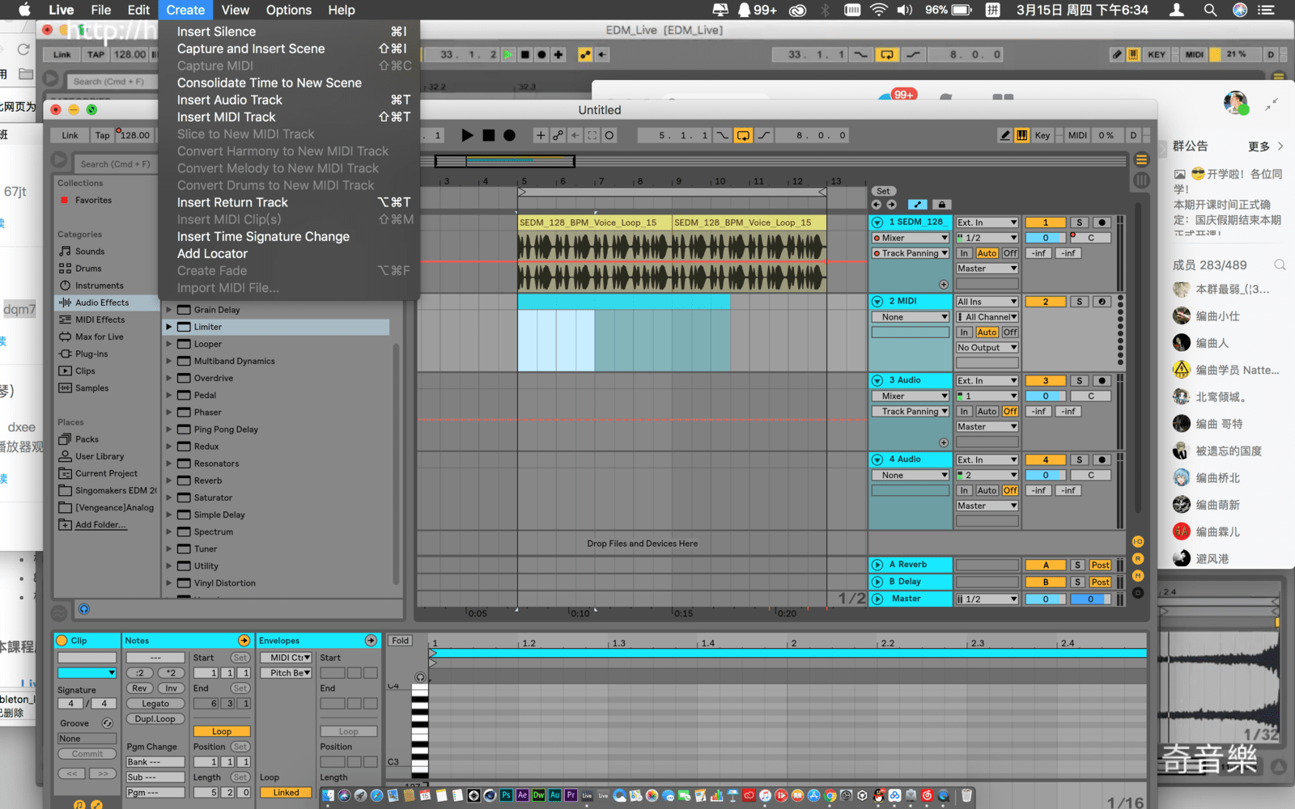Image resolution: width=1295 pixels, height=809 pixels.
Task: Open Spotlight search in the menu bar
Action: click(x=1210, y=10)
